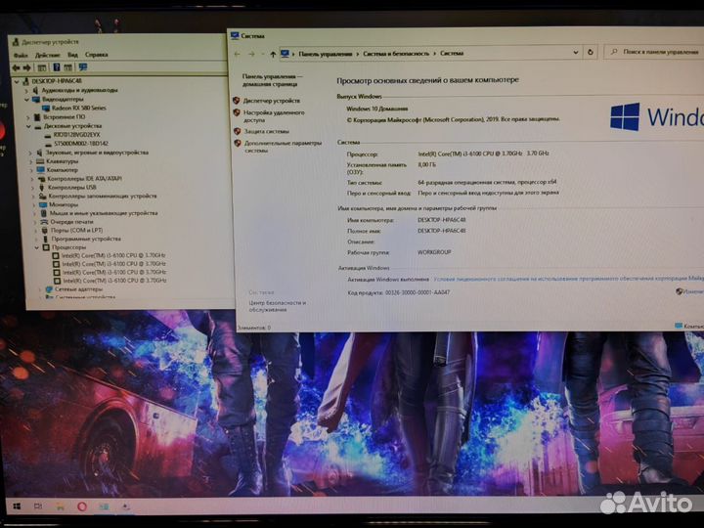
Task: Click the license agreement link in Активация Windows
Action: [568, 279]
